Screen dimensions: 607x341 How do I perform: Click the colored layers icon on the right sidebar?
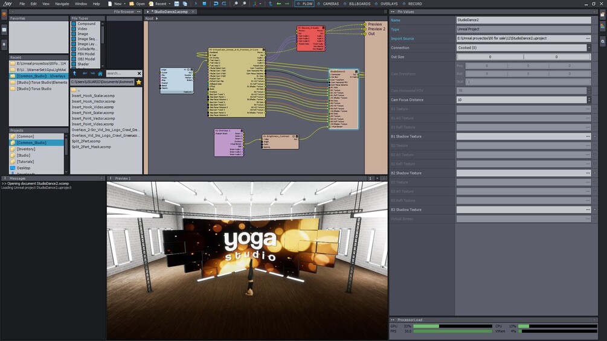(603, 27)
